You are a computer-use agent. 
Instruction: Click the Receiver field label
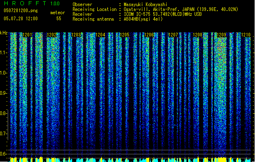click(82, 14)
